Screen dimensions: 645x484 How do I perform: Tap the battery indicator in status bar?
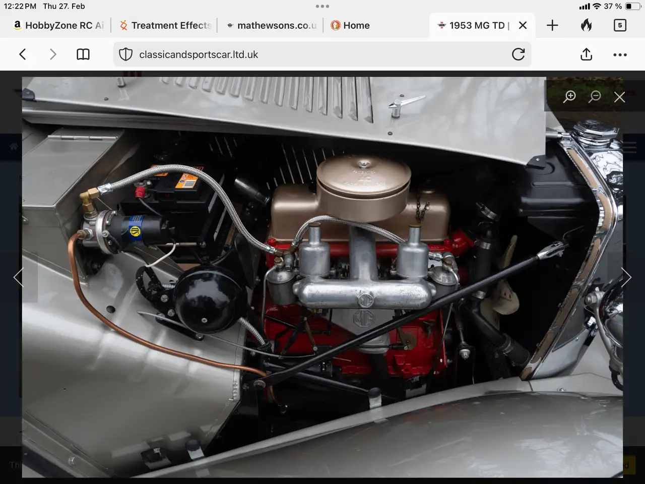coord(632,7)
